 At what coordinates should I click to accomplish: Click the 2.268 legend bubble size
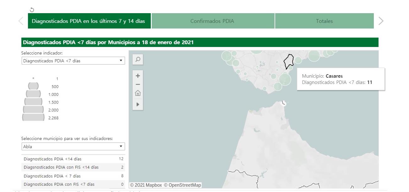pyautogui.click(x=33, y=117)
